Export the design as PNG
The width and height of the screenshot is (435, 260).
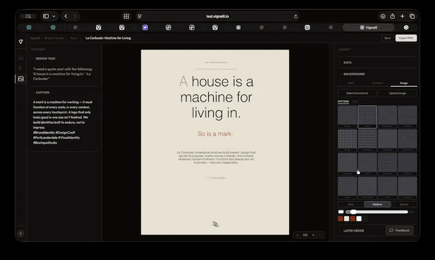[406, 38]
